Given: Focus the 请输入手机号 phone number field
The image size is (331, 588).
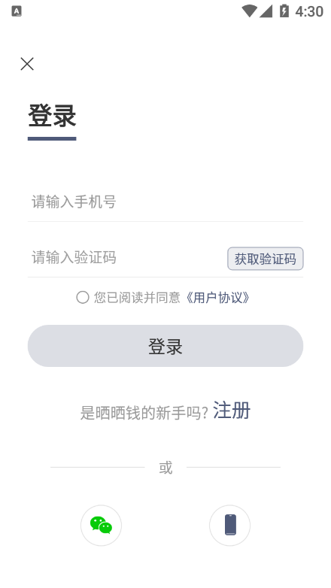Looking at the screenshot, I should [165, 202].
